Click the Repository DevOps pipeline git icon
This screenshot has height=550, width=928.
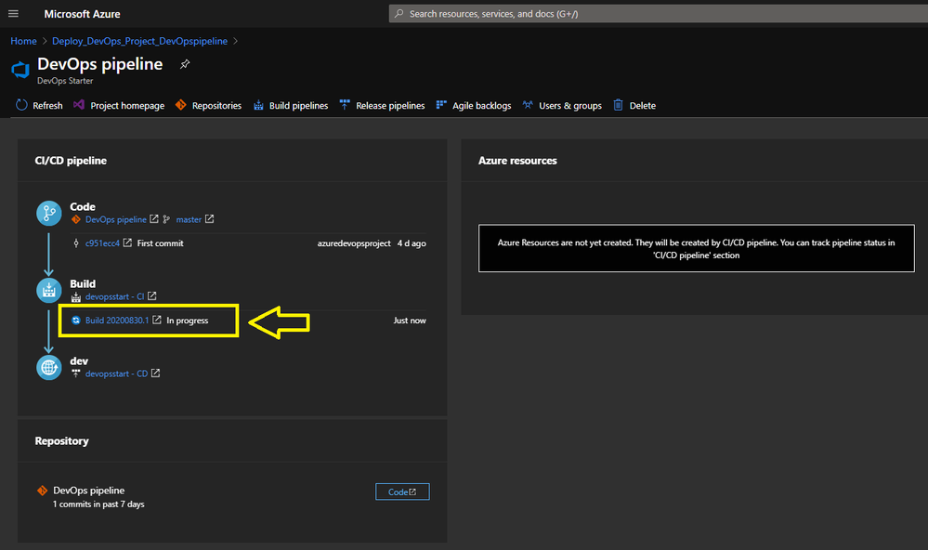42,491
